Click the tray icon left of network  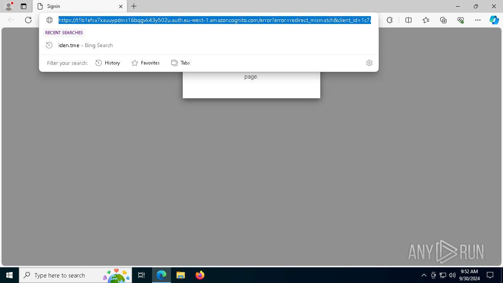pos(433,275)
